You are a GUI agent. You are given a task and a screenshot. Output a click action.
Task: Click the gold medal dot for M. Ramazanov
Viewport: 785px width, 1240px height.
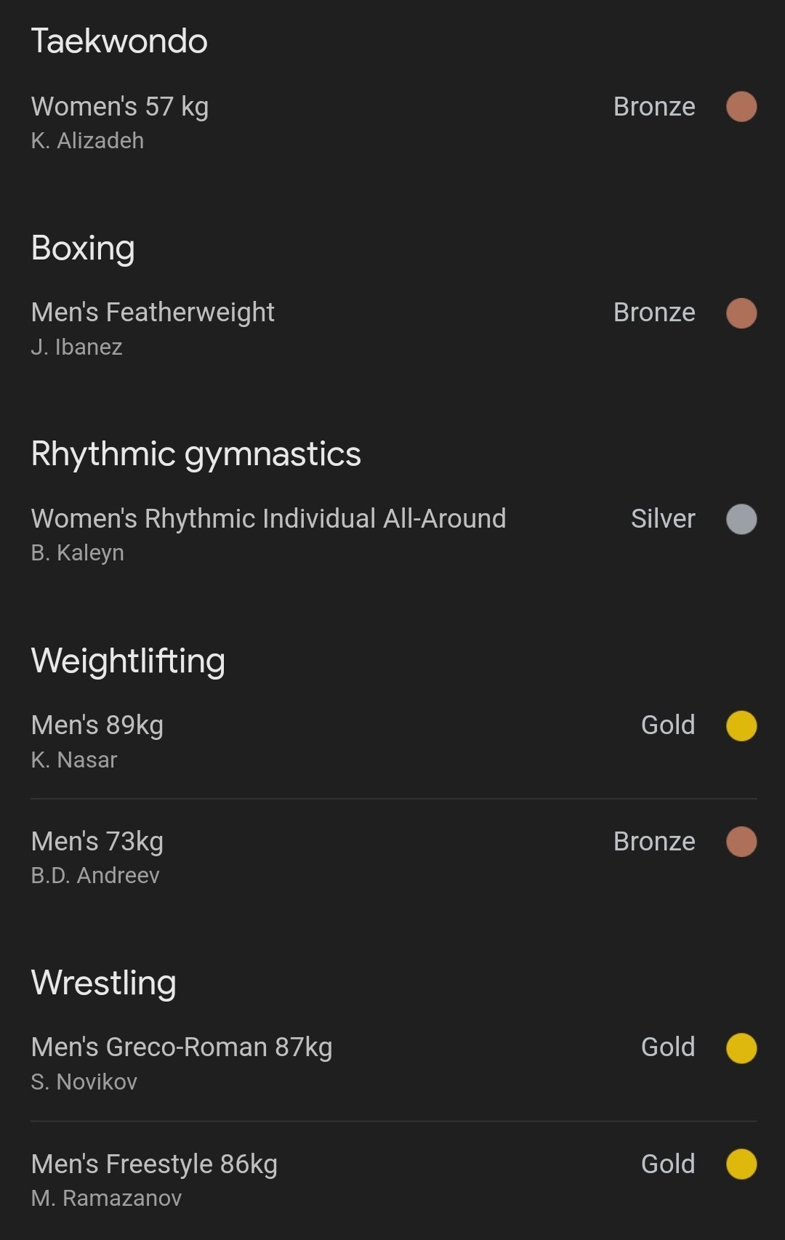coord(741,1164)
